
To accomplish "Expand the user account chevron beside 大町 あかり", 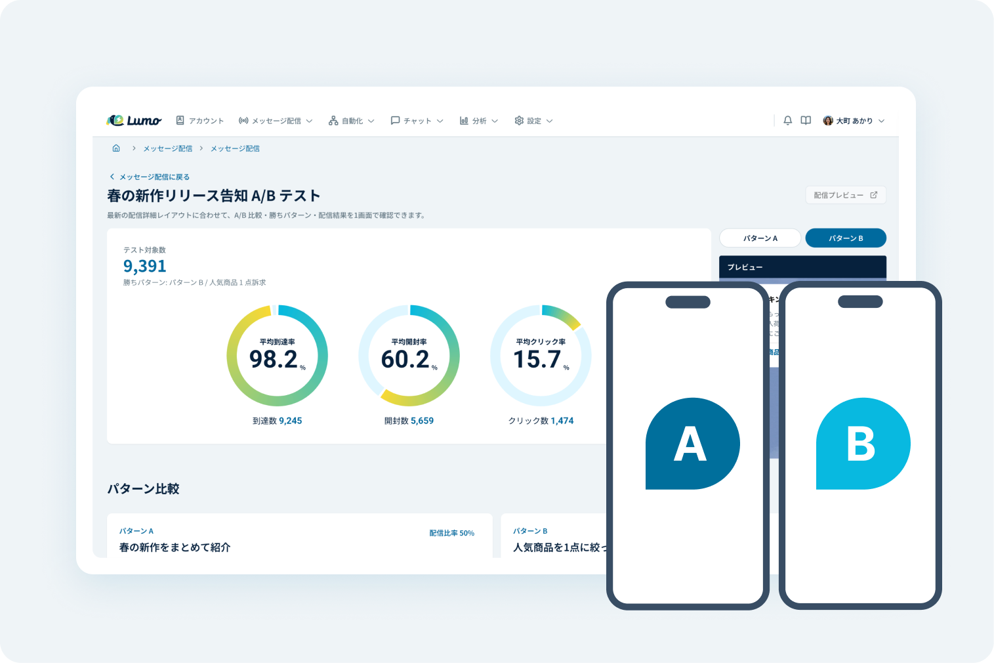I will click(882, 120).
